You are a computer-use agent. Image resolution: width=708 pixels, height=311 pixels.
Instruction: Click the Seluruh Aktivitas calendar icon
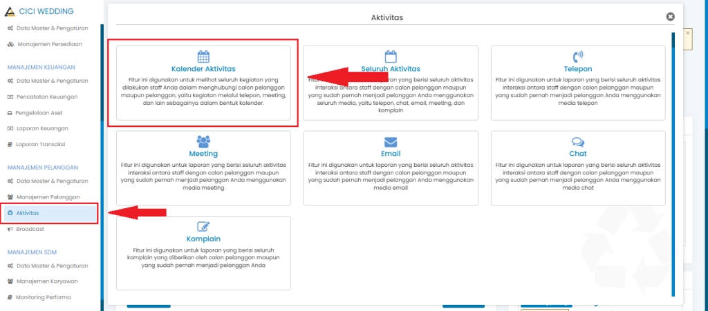[x=391, y=57]
